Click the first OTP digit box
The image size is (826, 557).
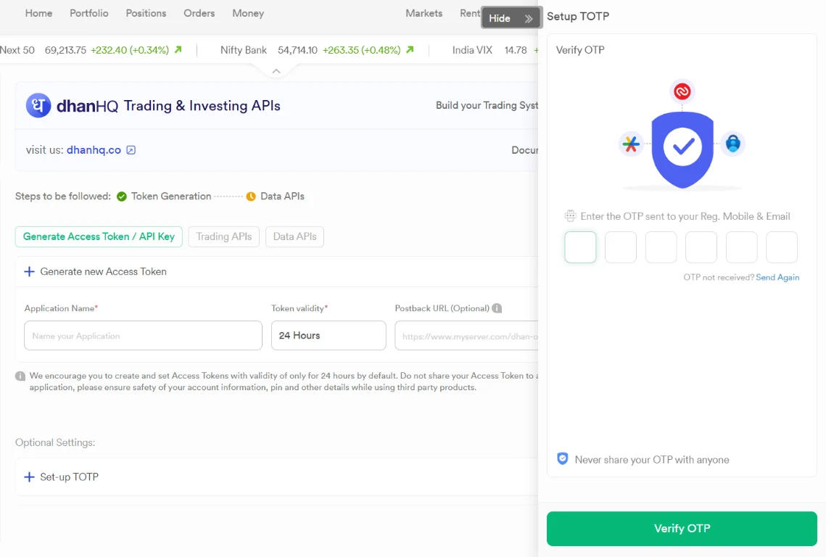tap(580, 247)
